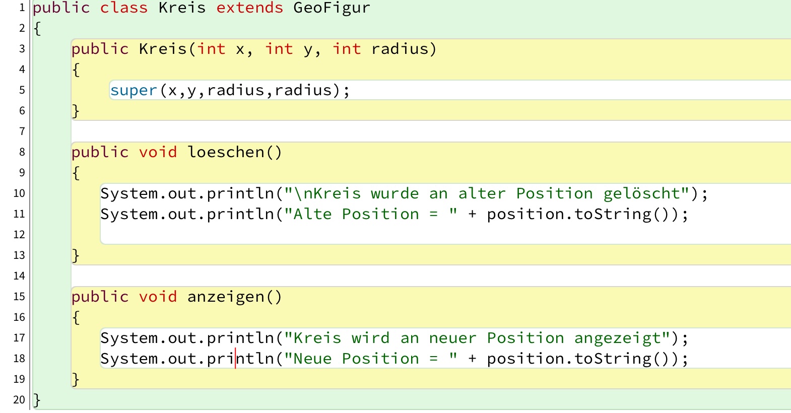Click line number 18 in the gutter
Screen dimensions: 791x413
pos(19,359)
